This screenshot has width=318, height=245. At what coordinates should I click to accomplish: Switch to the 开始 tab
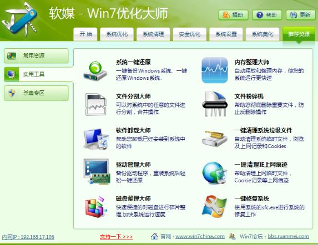[x=85, y=34]
